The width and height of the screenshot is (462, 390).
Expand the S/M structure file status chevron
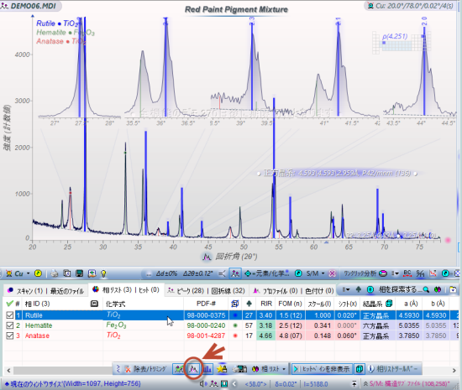tap(365, 384)
